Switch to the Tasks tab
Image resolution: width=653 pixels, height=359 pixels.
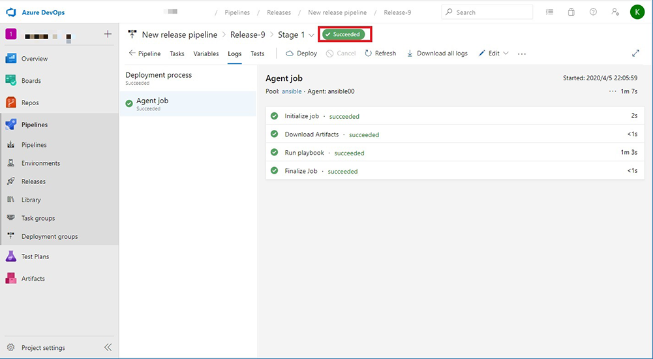(177, 54)
